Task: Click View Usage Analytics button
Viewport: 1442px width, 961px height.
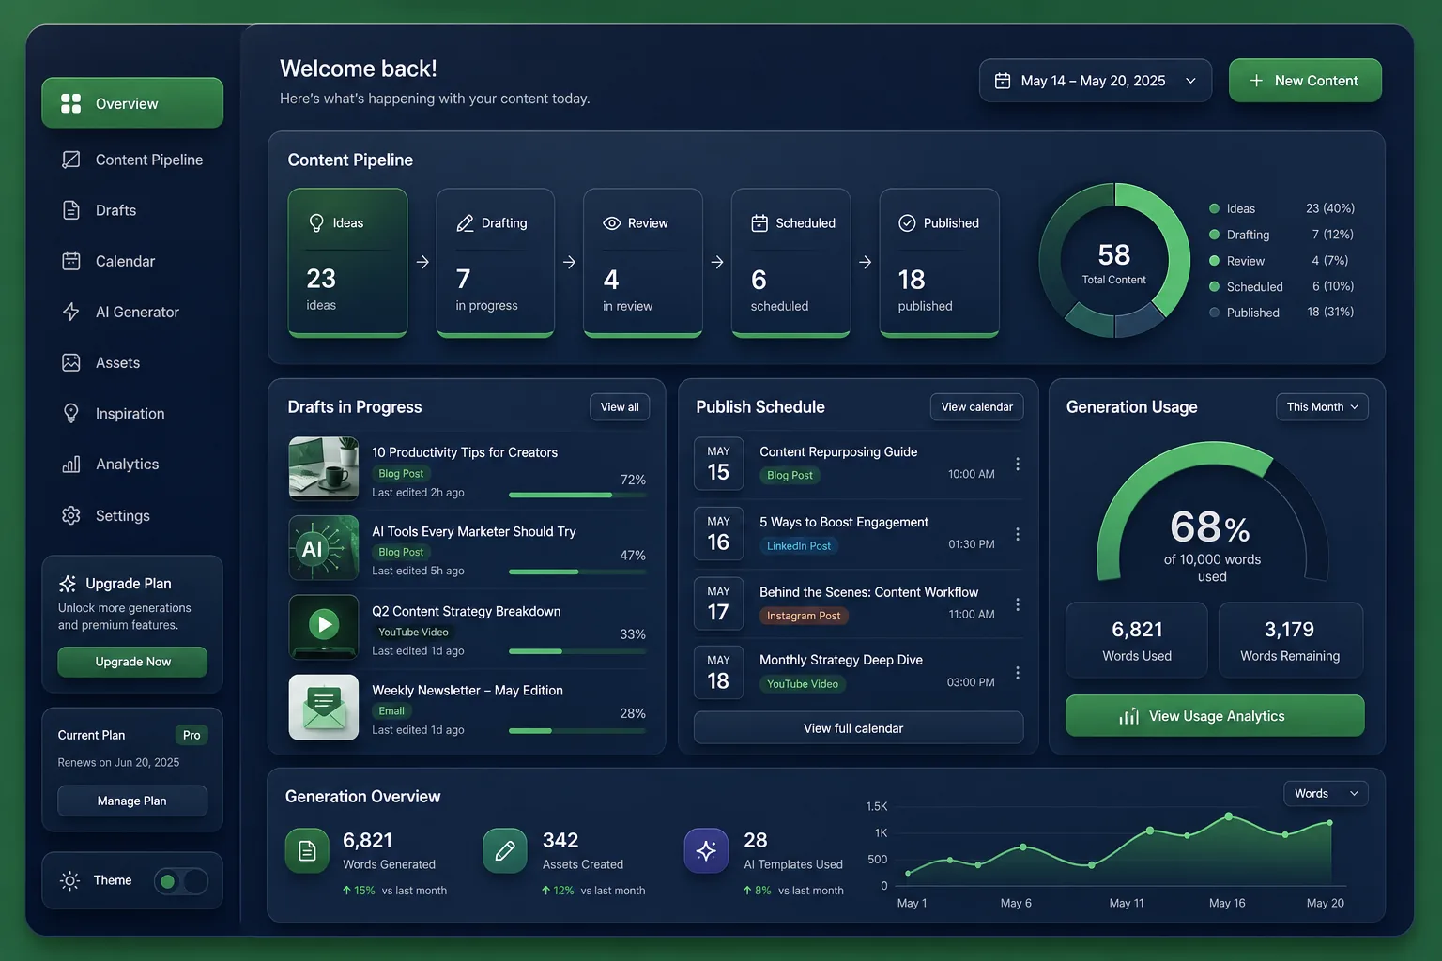Action: (x=1215, y=716)
